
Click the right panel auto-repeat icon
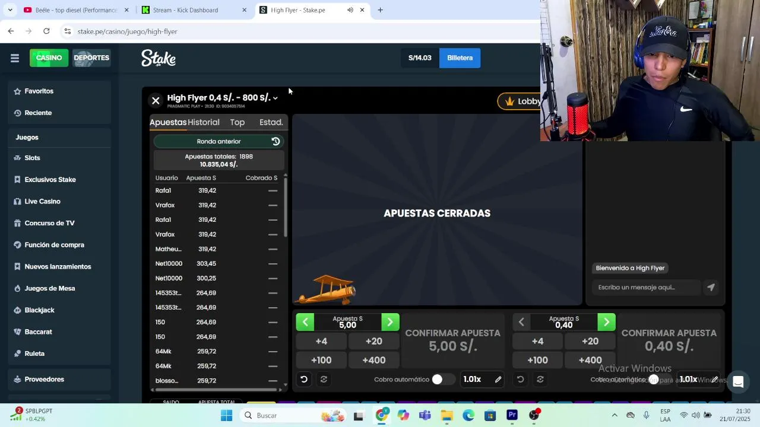point(540,379)
